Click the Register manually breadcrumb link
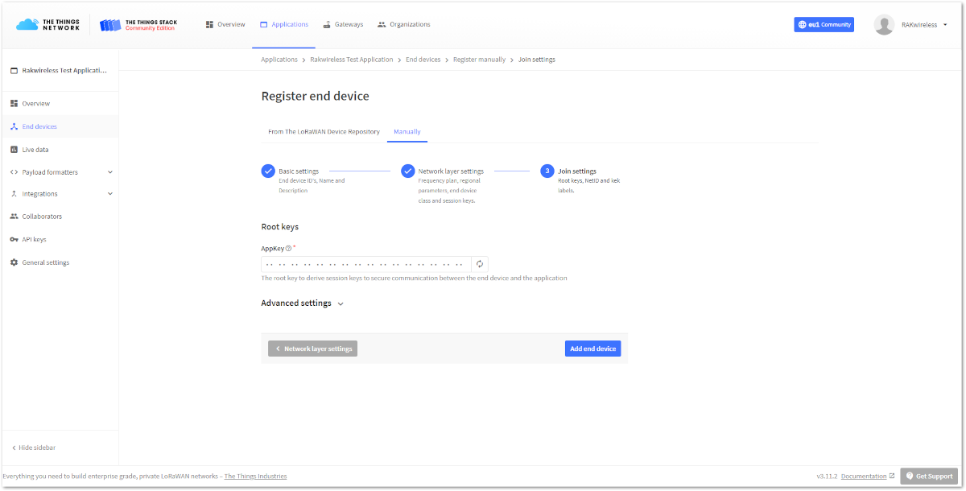 point(479,60)
